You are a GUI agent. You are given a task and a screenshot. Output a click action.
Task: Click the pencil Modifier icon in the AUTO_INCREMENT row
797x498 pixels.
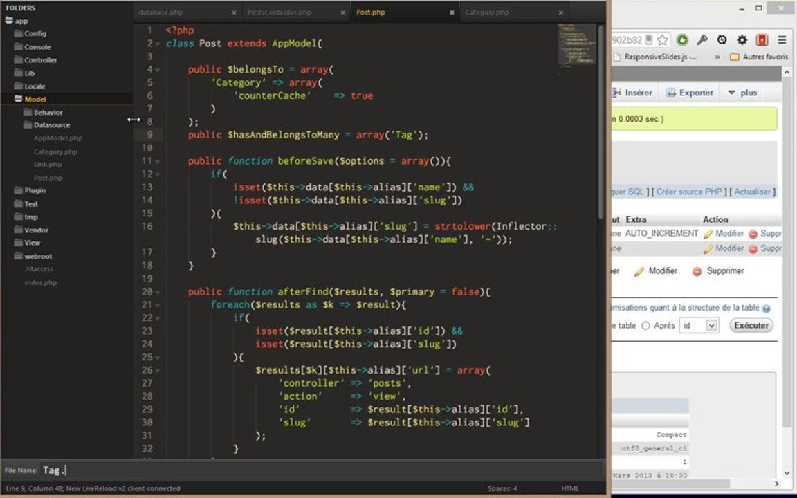(x=708, y=234)
